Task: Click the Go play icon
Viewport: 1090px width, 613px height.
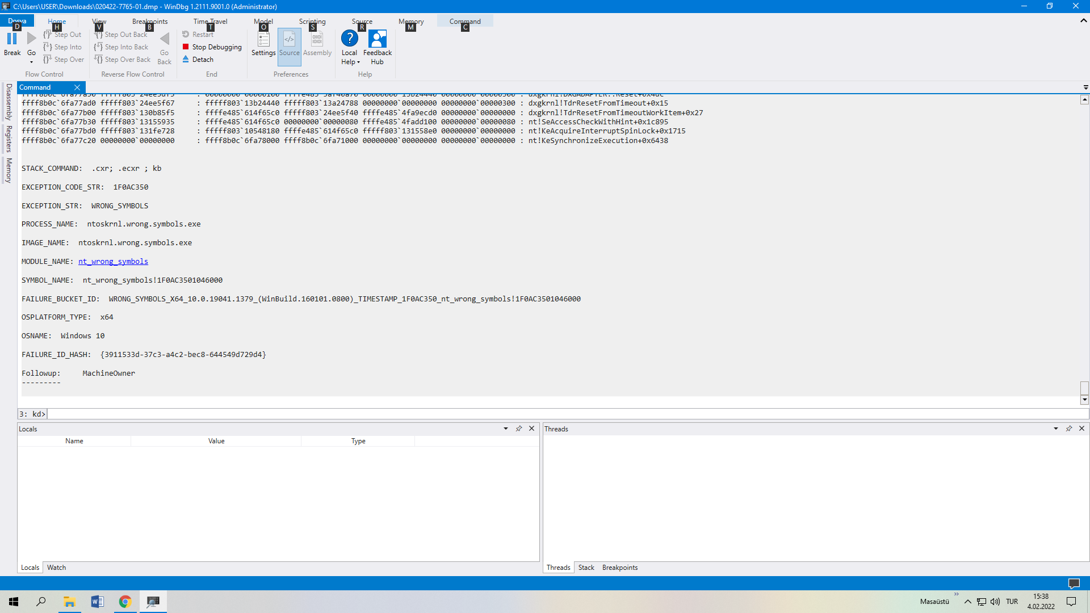Action: (32, 39)
